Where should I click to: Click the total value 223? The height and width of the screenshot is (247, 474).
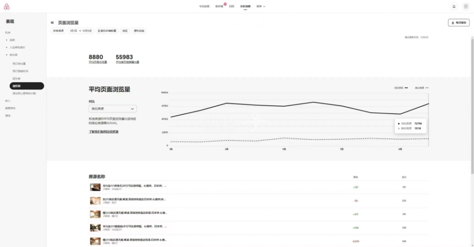(404, 201)
